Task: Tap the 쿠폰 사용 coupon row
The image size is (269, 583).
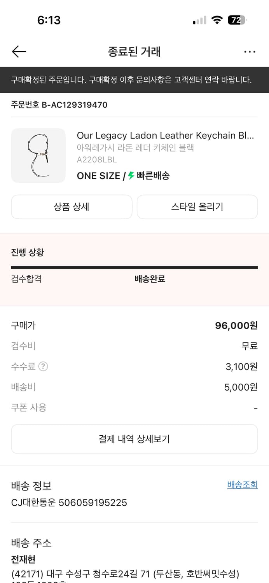Action: point(28,407)
